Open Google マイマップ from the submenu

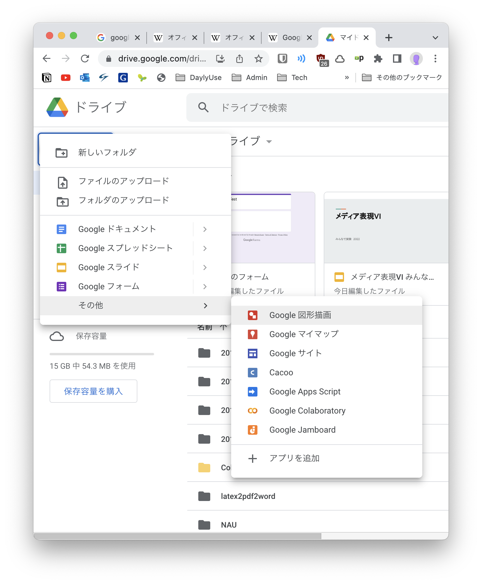point(303,334)
